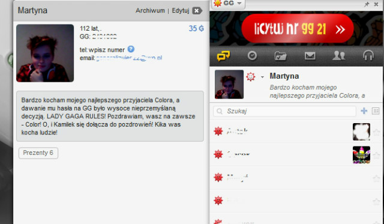Click the Prezenty 6 button
This screenshot has height=224, width=384.
coord(38,153)
